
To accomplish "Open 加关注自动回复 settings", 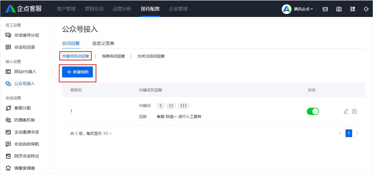I will coord(151,56).
